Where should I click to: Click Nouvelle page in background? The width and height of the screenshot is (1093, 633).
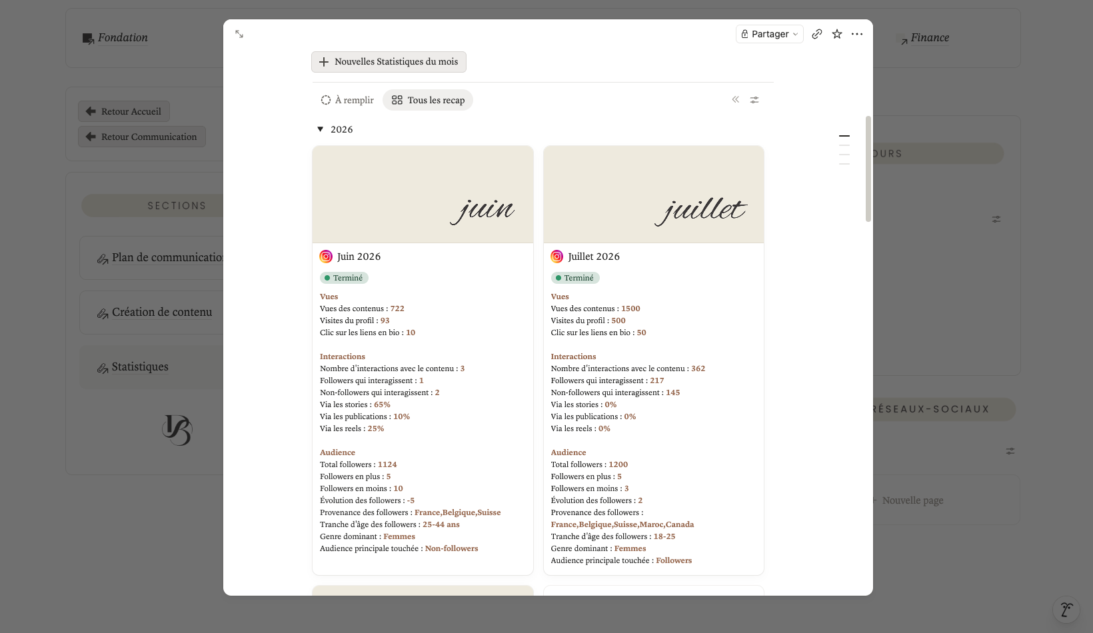pos(912,500)
